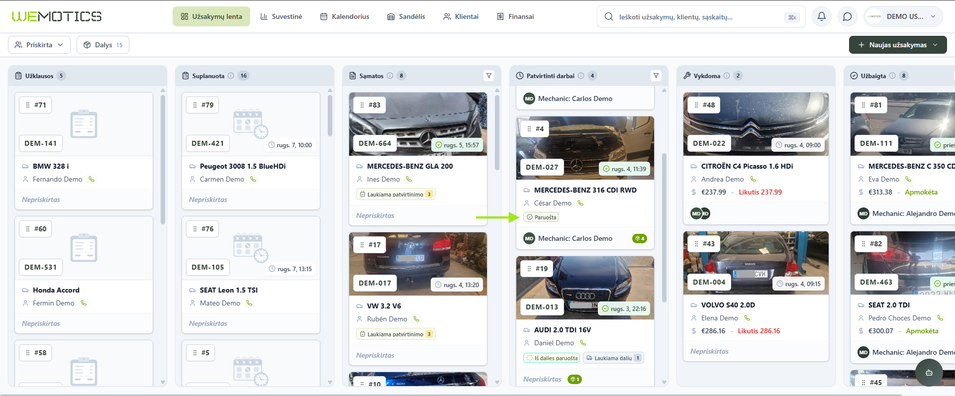Filter the Sąmatos column

pos(489,76)
